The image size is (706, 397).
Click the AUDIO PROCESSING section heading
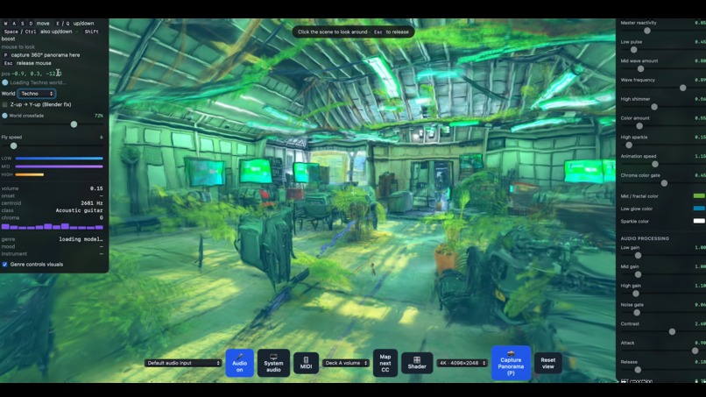(x=645, y=238)
